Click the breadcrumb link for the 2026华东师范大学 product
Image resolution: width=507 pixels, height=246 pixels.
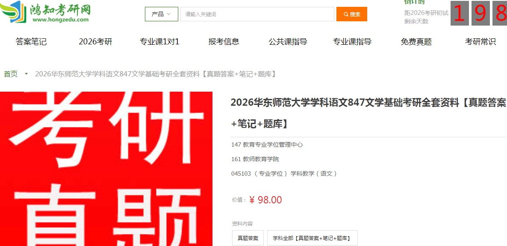pyautogui.click(x=156, y=74)
